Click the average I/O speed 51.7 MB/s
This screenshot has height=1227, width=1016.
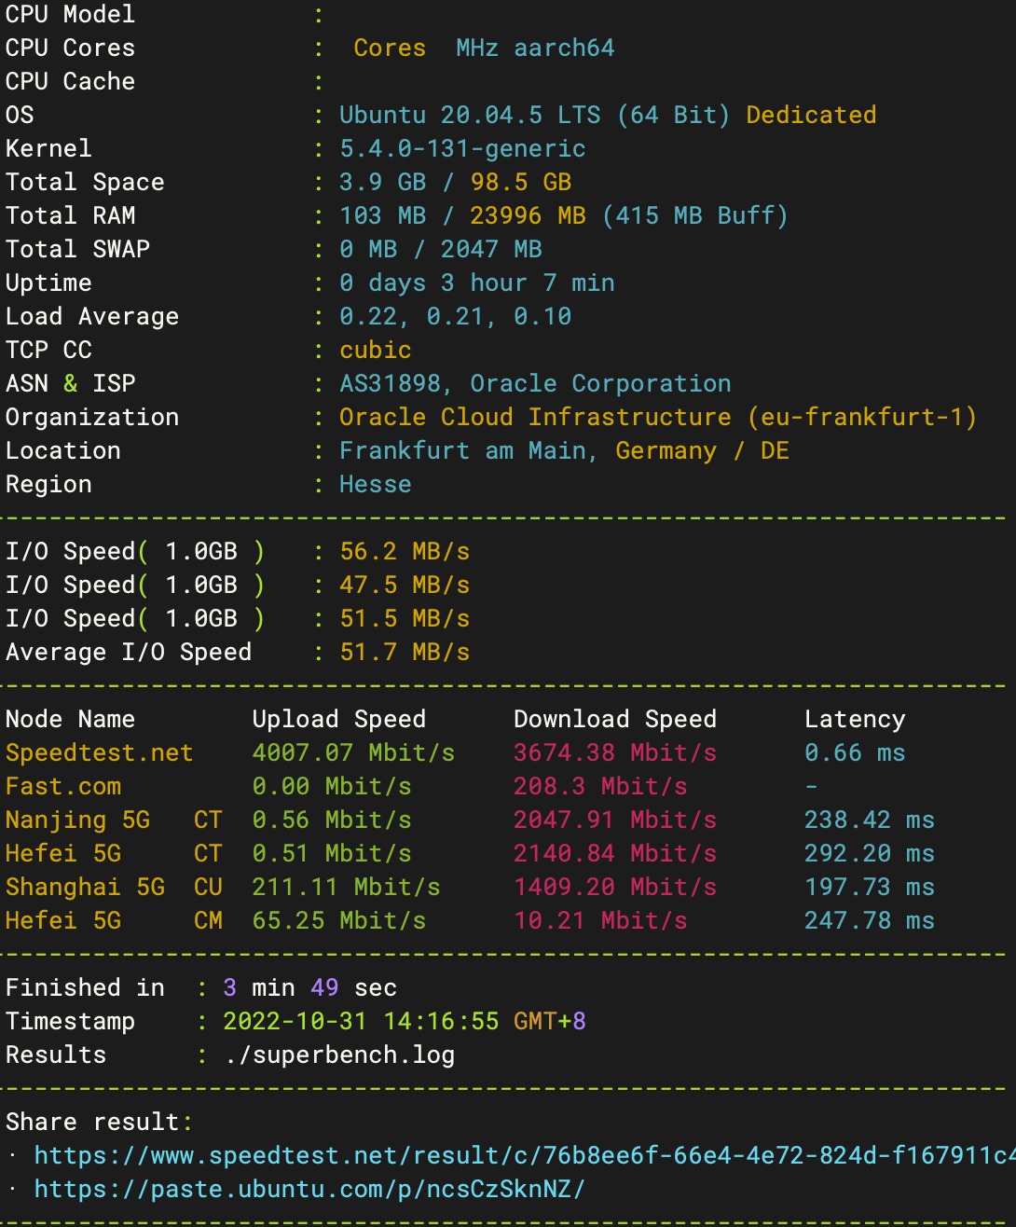[405, 653]
